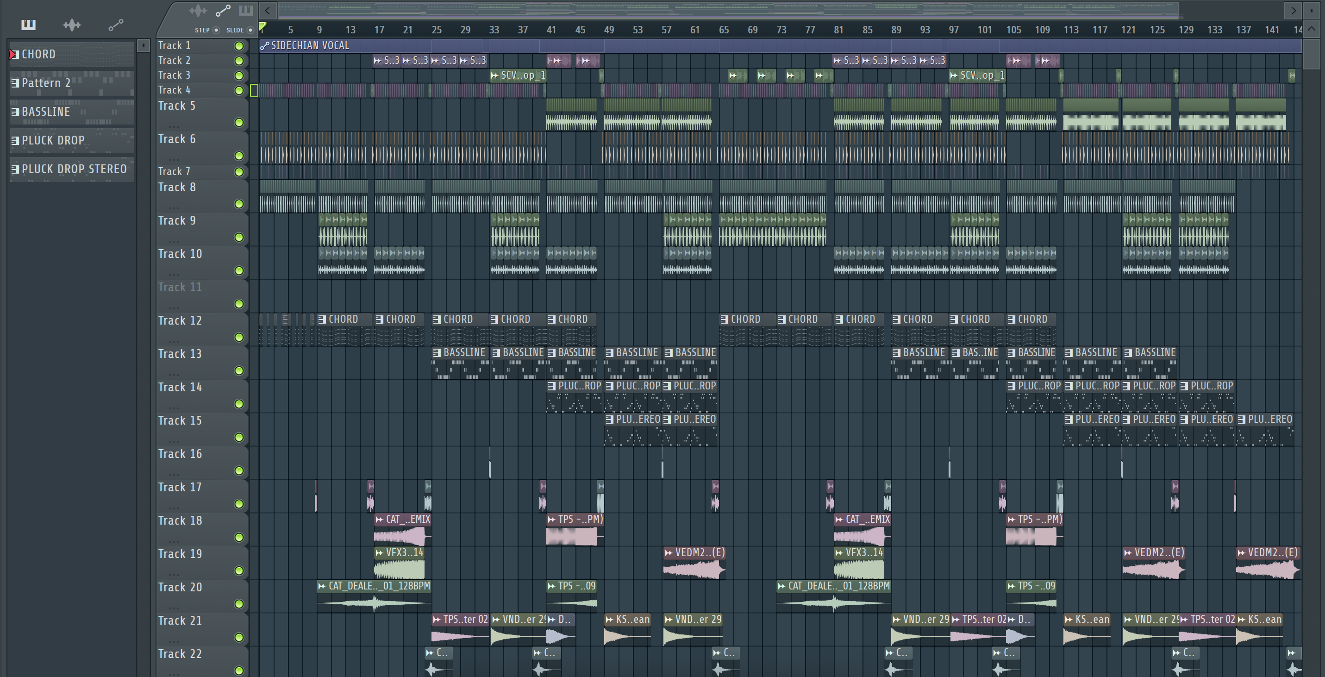Mute Track 13 with its green LED
Image resolution: width=1325 pixels, height=677 pixels.
click(239, 370)
